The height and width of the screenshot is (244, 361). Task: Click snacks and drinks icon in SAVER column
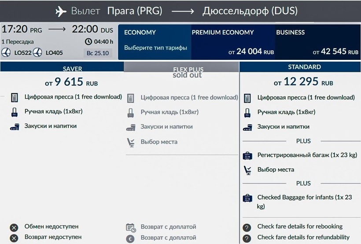(15, 127)
